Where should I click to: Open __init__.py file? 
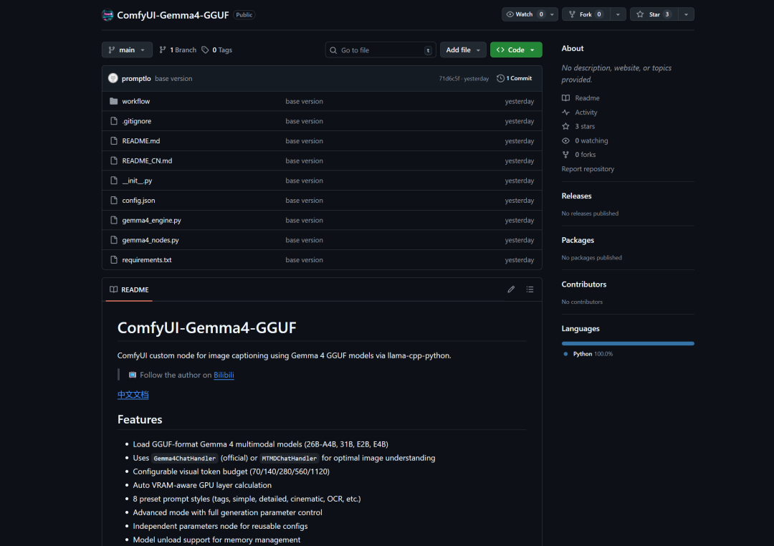tap(137, 181)
